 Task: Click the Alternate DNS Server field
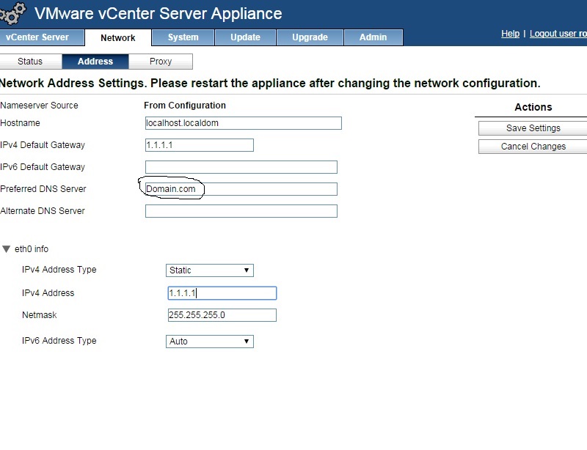click(x=241, y=211)
